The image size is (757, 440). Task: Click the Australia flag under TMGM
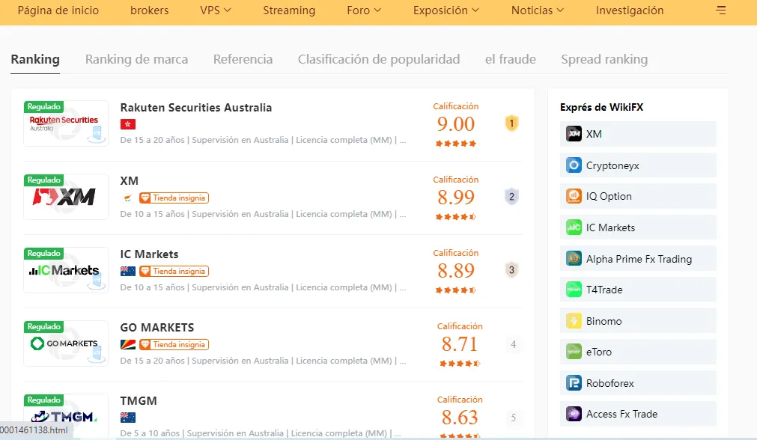point(128,418)
